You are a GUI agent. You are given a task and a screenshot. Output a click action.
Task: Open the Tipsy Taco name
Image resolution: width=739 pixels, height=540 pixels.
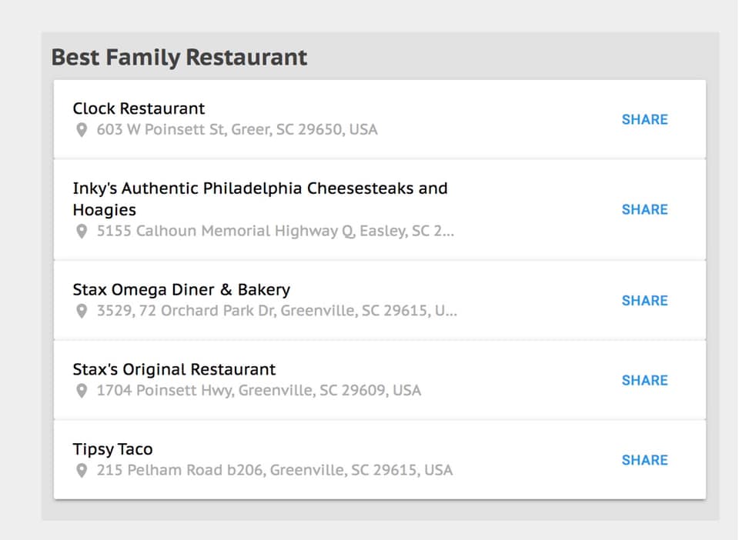[112, 449]
